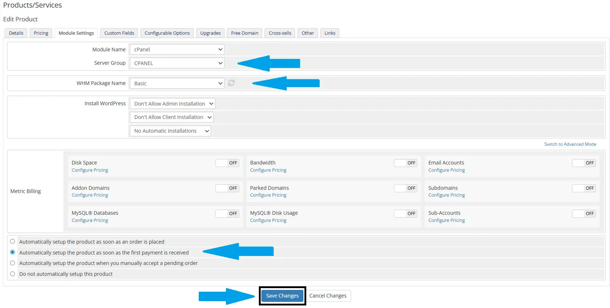The height and width of the screenshot is (308, 610).
Task: Expand the No Automatic Installations dropdown
Action: (x=170, y=131)
